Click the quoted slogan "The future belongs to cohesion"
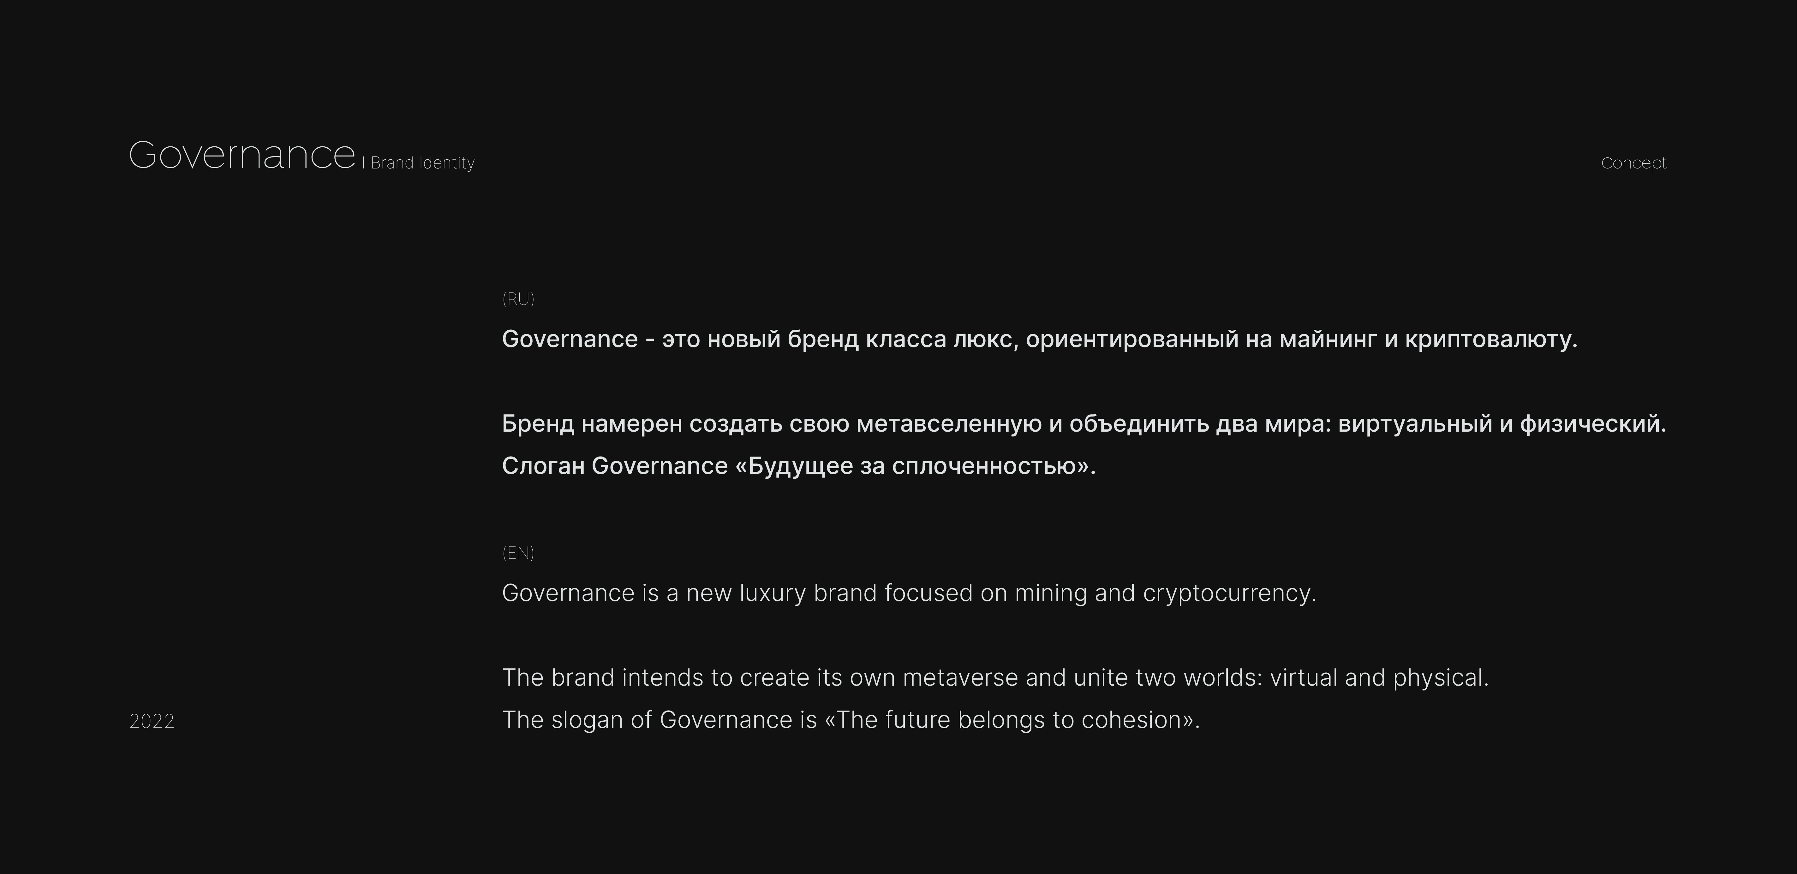The width and height of the screenshot is (1797, 874). (1012, 720)
